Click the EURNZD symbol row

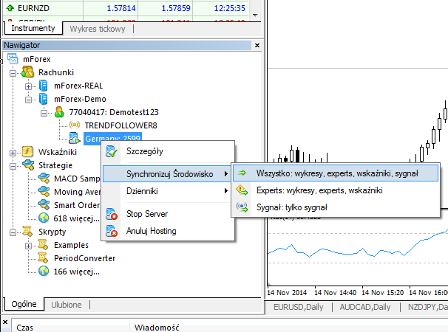click(126, 8)
